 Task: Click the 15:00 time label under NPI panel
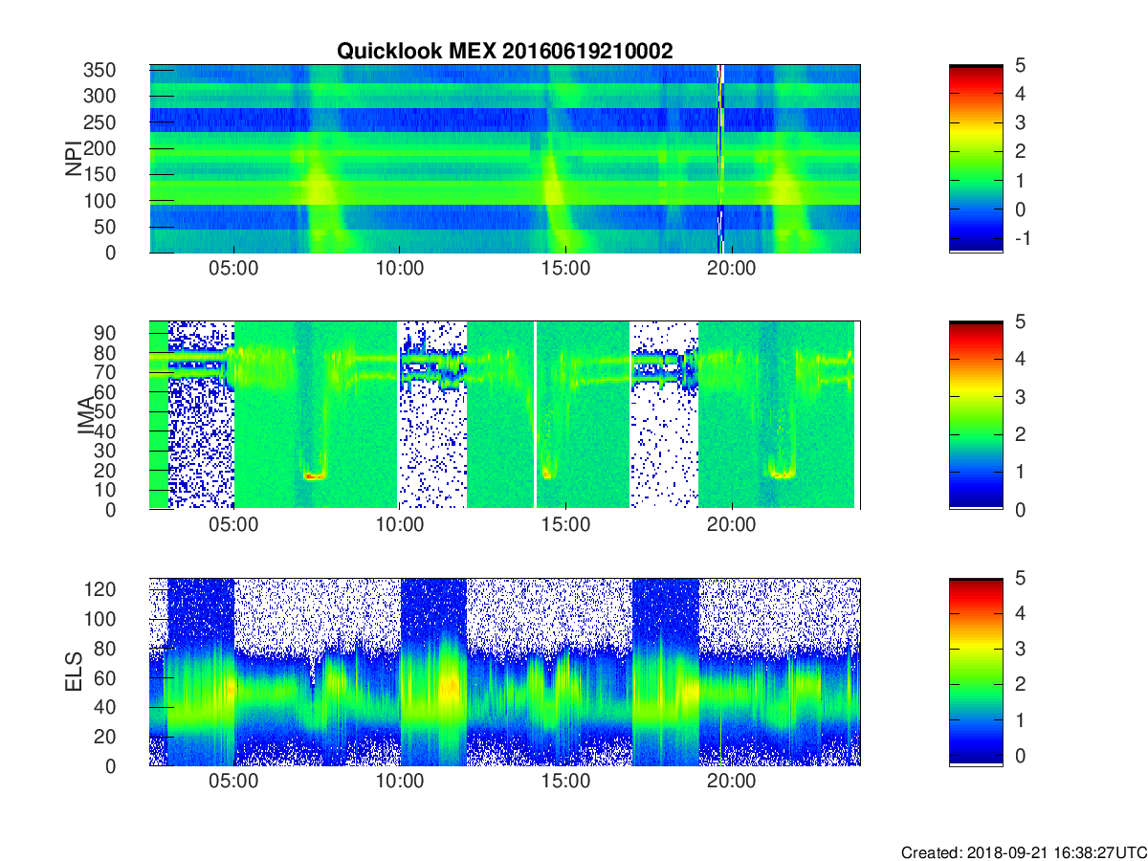pos(565,269)
